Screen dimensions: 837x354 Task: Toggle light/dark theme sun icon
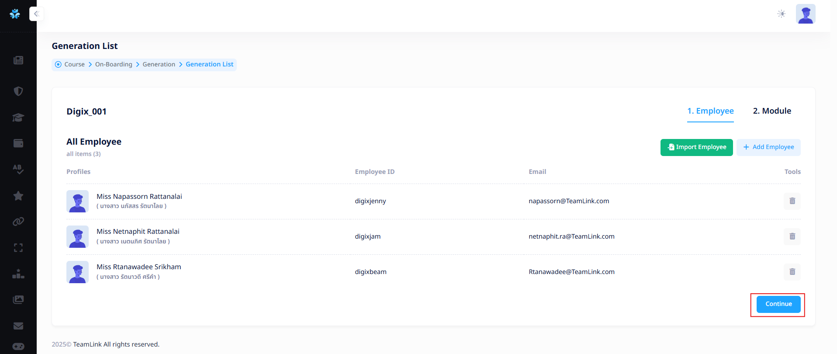pos(782,14)
